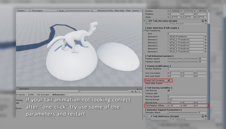Screen dimensions: 226x129
Task: Click Rotation Speed value field 20
Action: click(202, 62)
